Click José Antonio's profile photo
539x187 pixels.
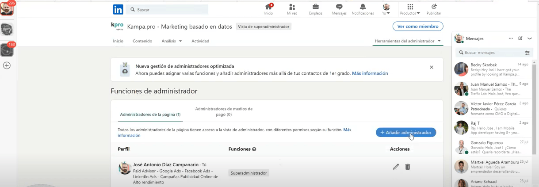(x=125, y=168)
